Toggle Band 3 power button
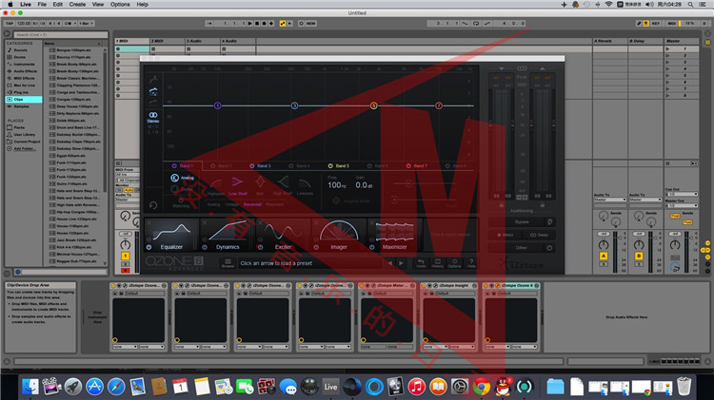Viewport: 714px width, 400px height. (252, 166)
